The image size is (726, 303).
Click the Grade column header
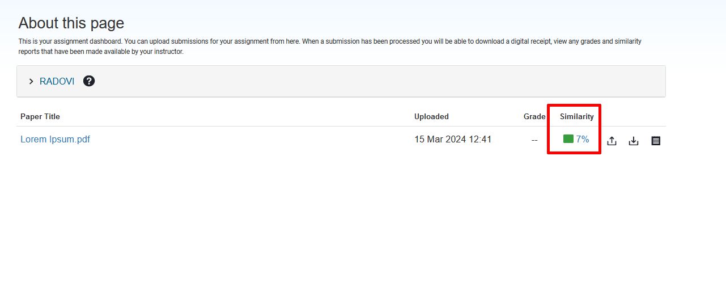(x=534, y=116)
